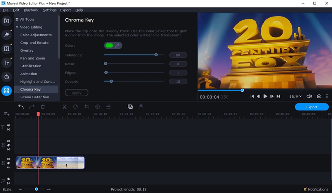
Task: Open the Stabilization tool
Action: tap(31, 66)
